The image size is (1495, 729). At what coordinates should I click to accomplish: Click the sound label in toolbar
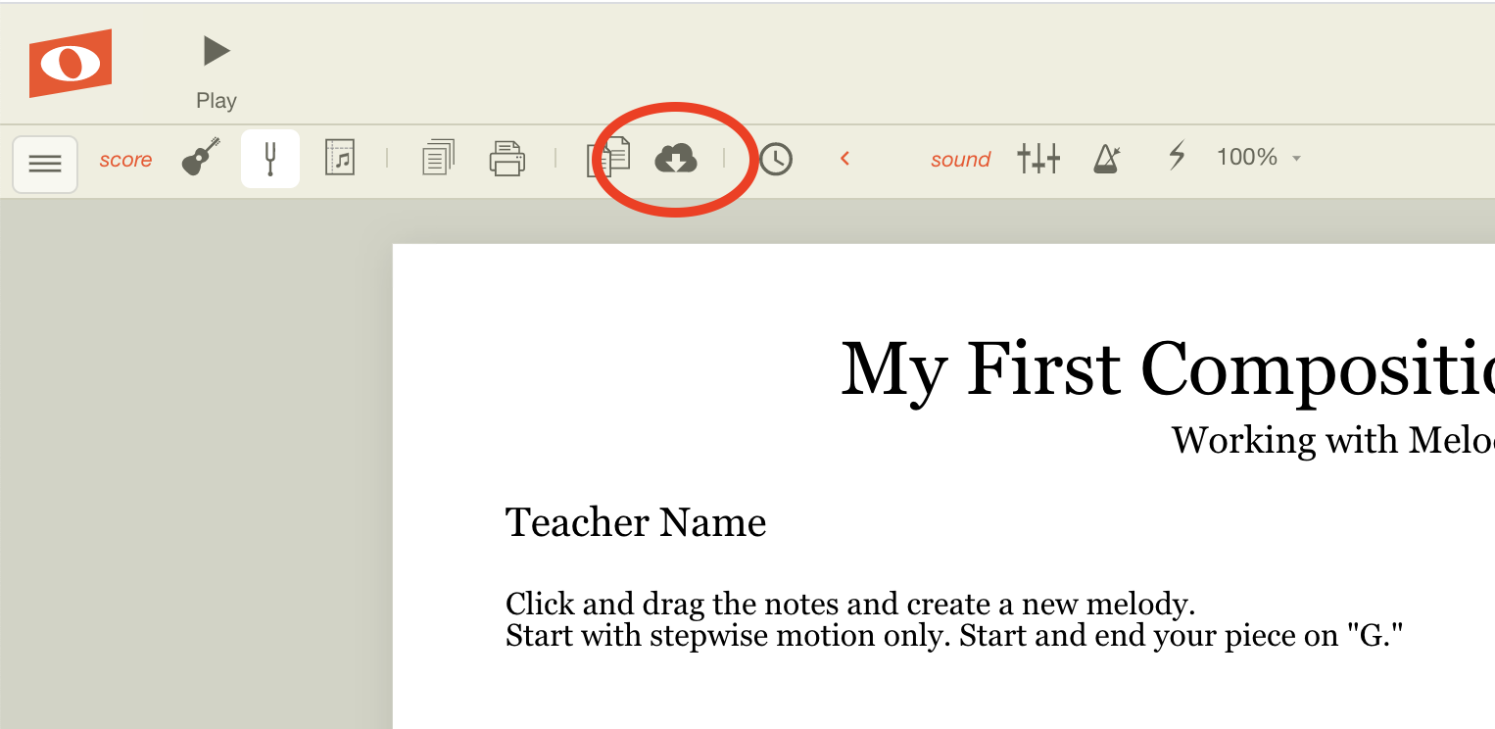click(x=960, y=160)
